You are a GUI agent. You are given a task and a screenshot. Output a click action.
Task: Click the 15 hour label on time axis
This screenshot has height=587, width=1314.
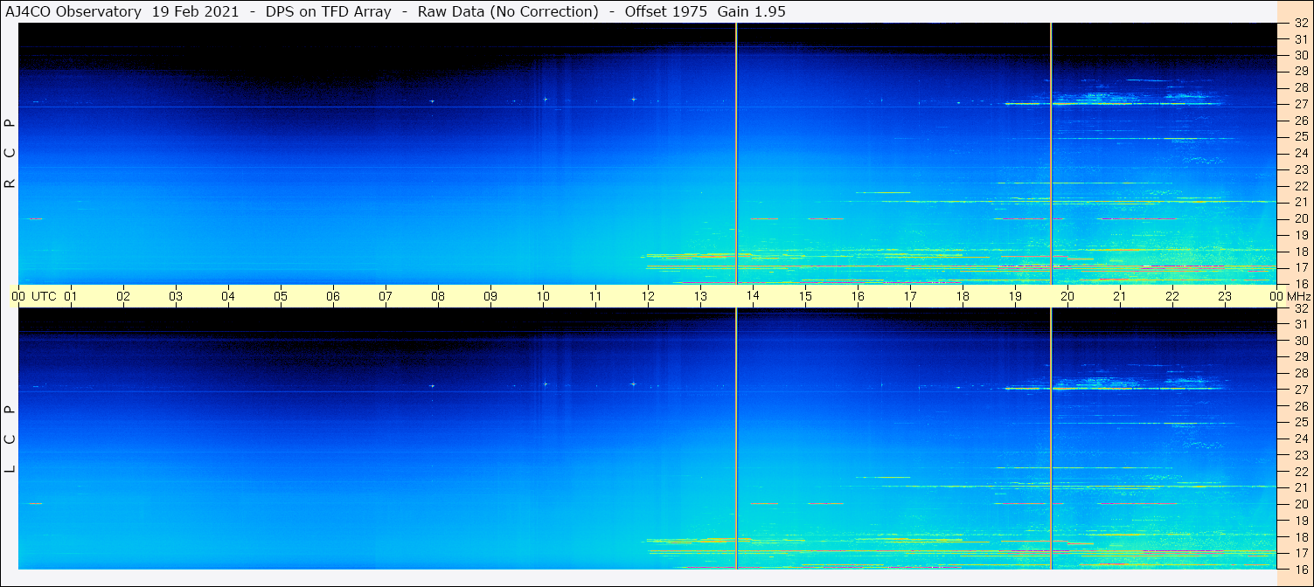click(805, 296)
